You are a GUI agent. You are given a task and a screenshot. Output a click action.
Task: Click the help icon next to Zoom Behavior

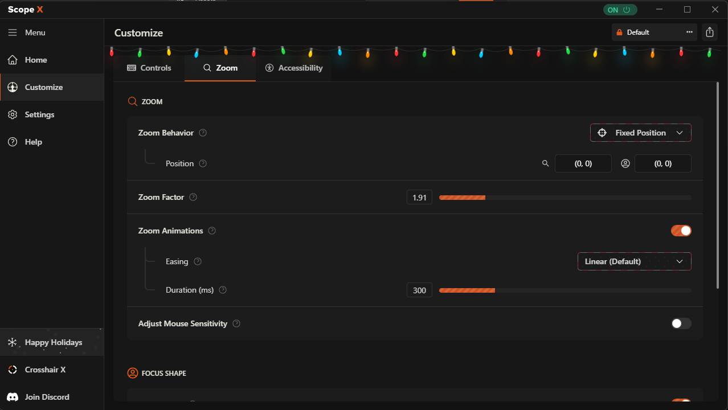[203, 133]
